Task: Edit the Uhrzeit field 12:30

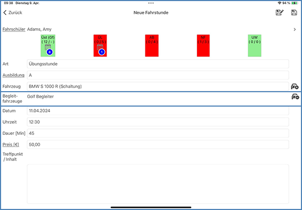Action: [x=158, y=122]
